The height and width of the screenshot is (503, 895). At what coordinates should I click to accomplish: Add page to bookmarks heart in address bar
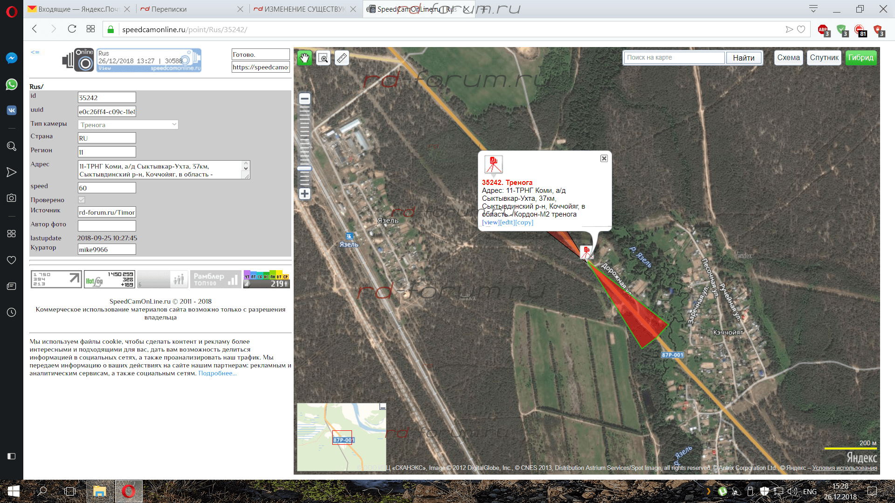pyautogui.click(x=801, y=29)
